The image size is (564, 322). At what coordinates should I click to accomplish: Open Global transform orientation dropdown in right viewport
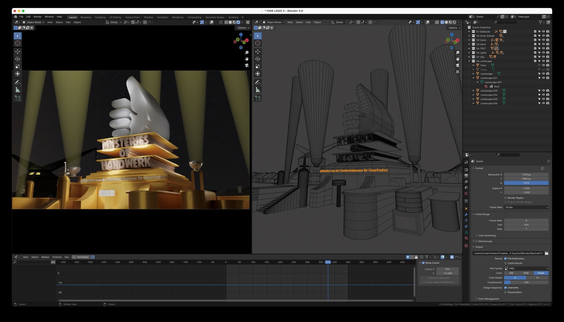[339, 22]
